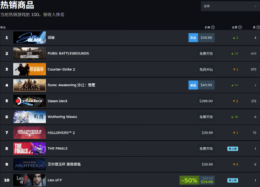Open the Steam Deck logo thumbnail

coord(29,101)
